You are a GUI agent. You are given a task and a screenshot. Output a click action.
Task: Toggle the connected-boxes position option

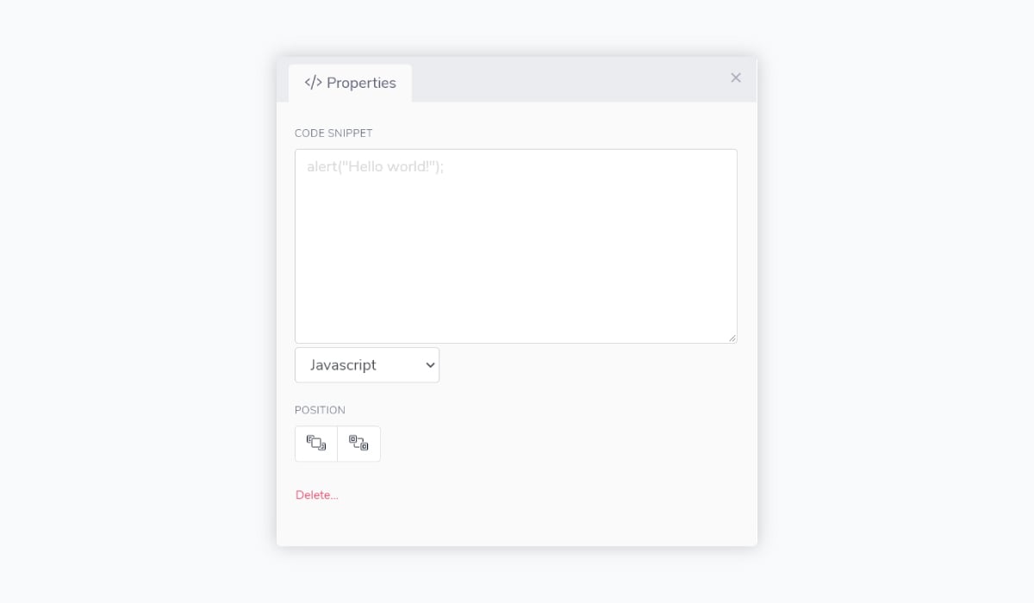pyautogui.click(x=358, y=444)
